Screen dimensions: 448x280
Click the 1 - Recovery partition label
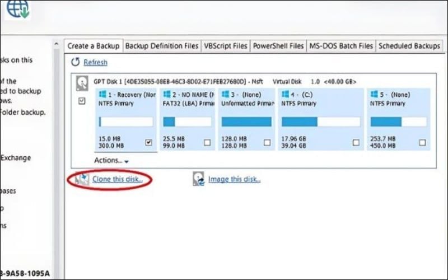point(132,95)
